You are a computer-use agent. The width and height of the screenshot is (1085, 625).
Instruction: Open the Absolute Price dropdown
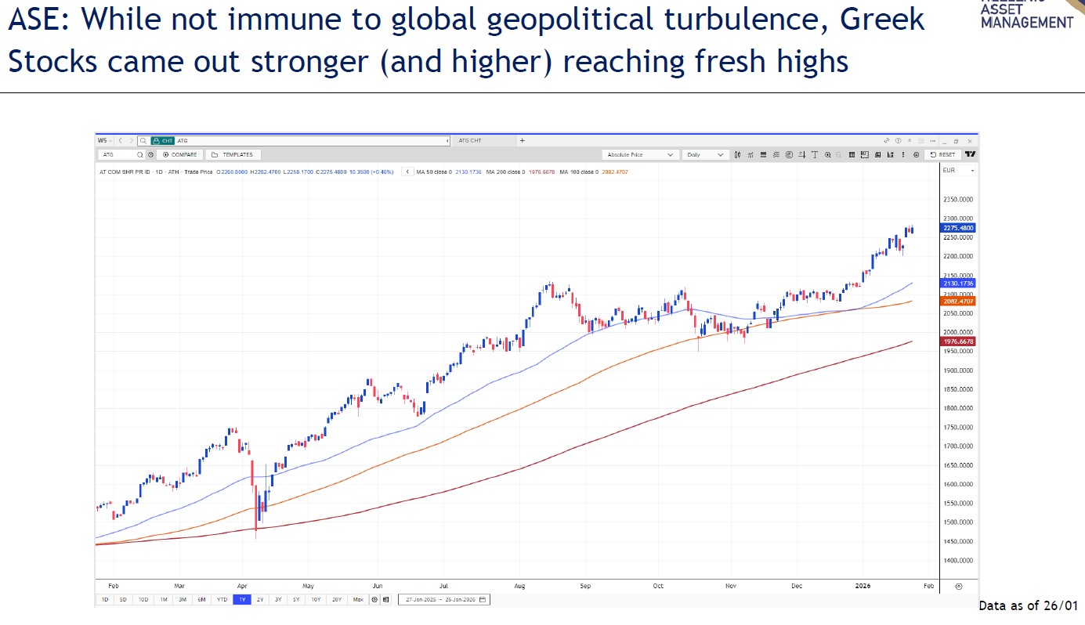click(639, 155)
